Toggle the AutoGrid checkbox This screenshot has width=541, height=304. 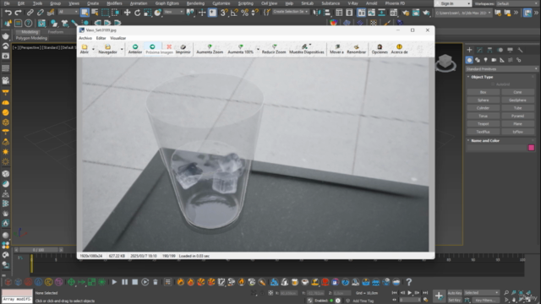(493, 84)
